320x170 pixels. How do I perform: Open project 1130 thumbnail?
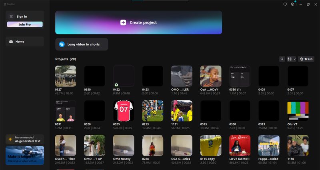[x=298, y=146]
